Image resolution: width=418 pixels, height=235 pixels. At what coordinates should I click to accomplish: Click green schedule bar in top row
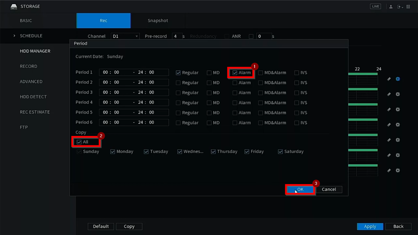[363, 74]
